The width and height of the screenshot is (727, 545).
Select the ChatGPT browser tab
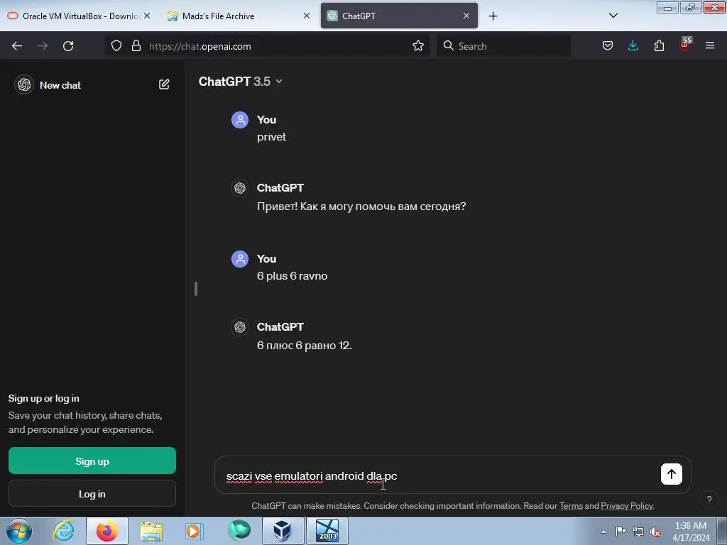tap(399, 16)
